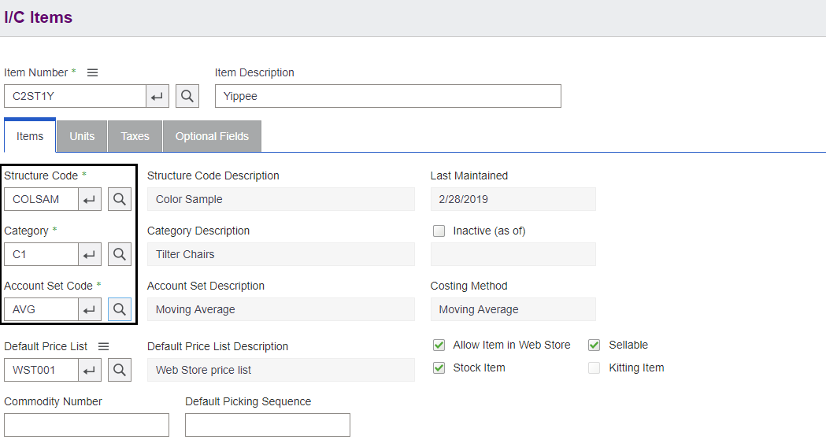Click the Account Set Code enter arrow
The image size is (826, 447).
[90, 309]
